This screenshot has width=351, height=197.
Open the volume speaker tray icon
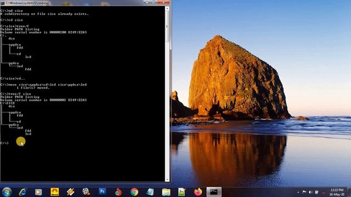310,192
